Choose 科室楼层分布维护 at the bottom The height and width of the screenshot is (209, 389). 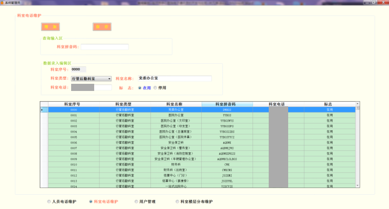(x=177, y=202)
